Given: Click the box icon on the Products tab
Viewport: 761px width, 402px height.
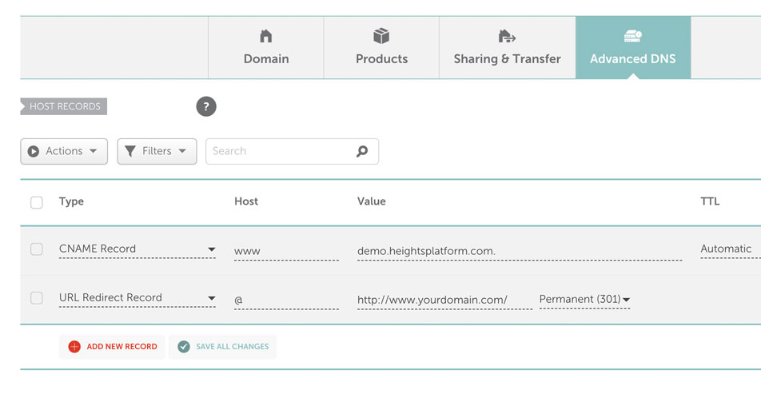Looking at the screenshot, I should [x=381, y=36].
